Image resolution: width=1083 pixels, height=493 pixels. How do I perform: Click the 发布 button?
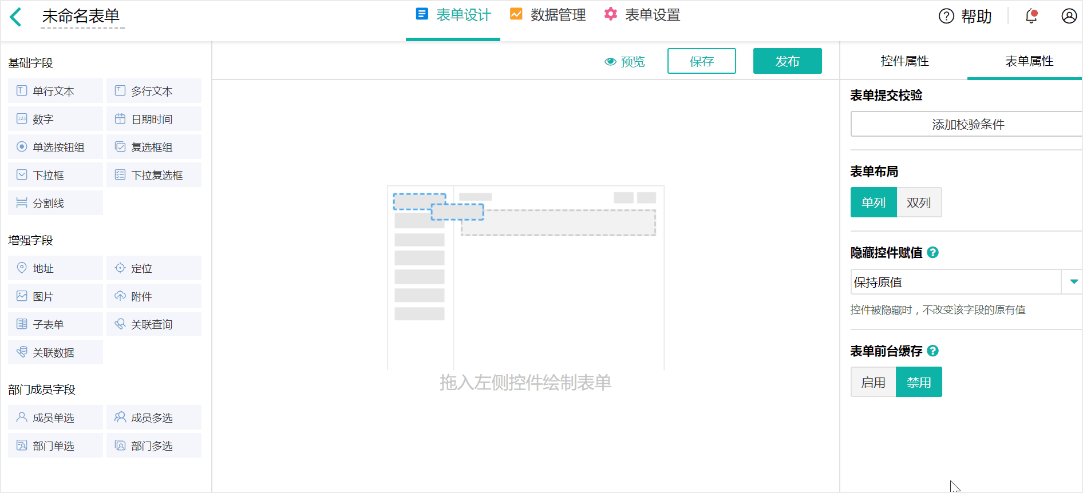(788, 61)
